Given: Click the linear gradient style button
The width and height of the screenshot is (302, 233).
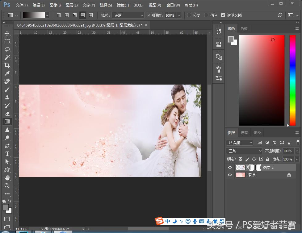Looking at the screenshot, I should coord(59,15).
